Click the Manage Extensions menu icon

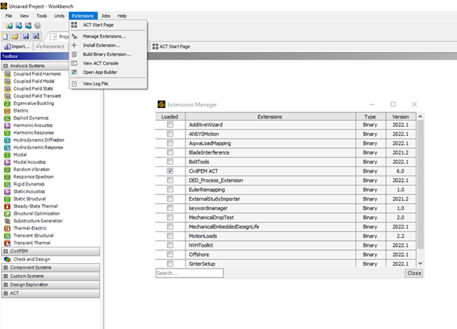(75, 36)
